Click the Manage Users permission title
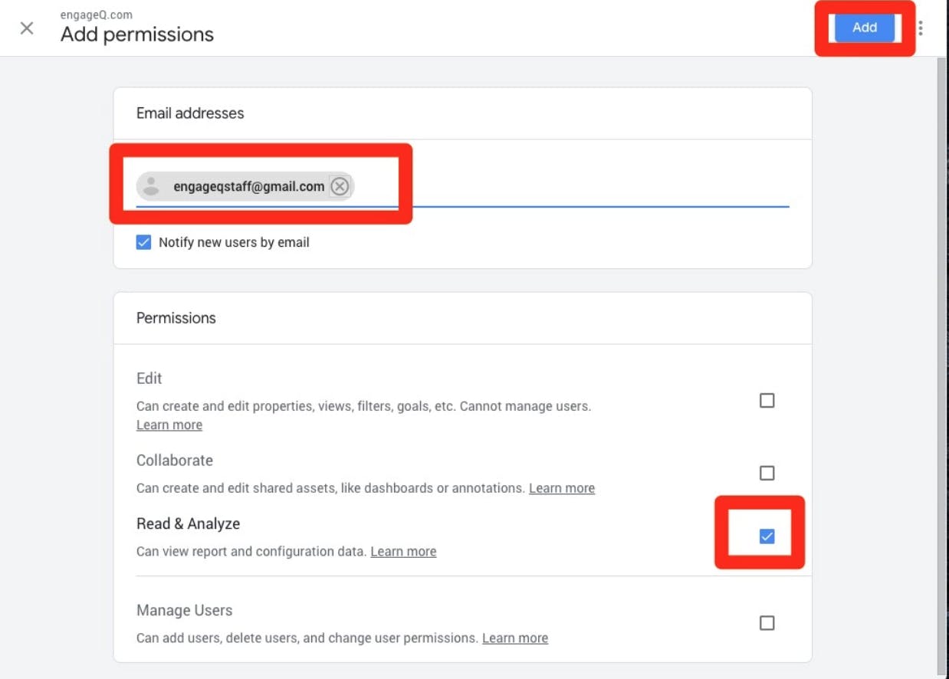This screenshot has width=949, height=679. pyautogui.click(x=184, y=611)
